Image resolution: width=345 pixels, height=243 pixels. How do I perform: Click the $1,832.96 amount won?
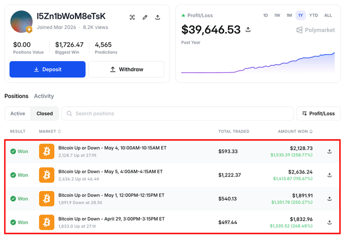pos(301,219)
